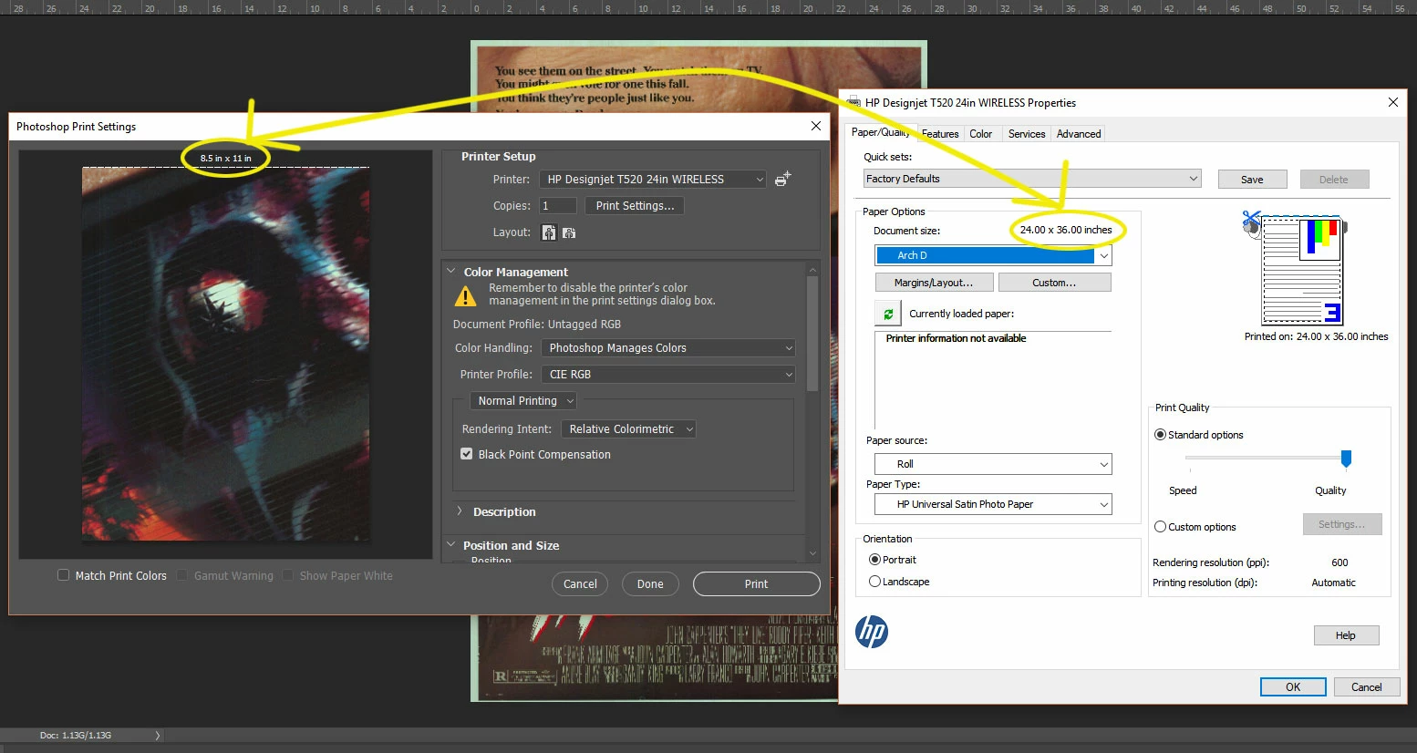
Task: Switch to the Services tab
Action: [x=1027, y=134]
